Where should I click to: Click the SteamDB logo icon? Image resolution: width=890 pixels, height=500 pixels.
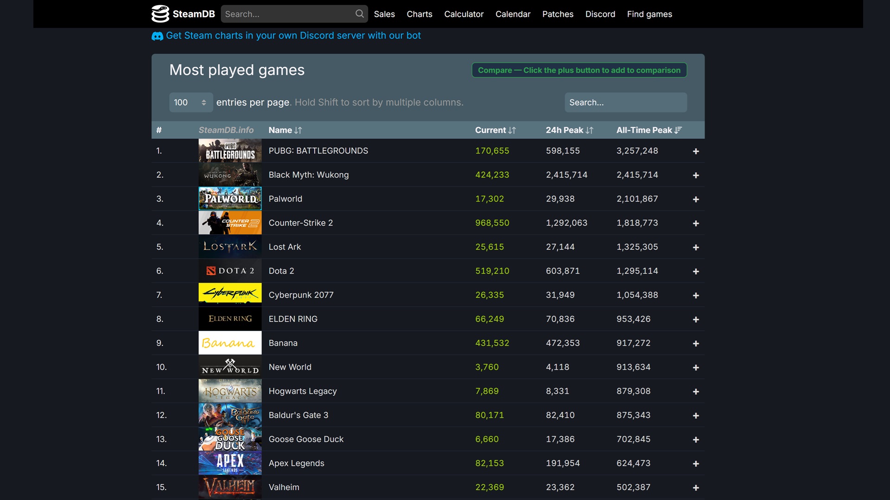(159, 14)
